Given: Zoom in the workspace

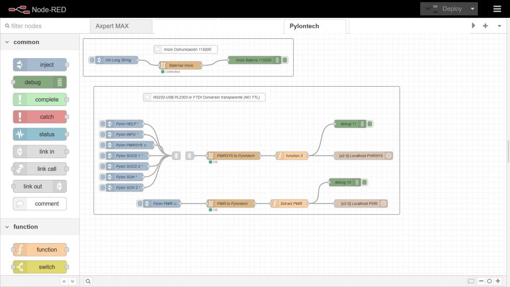Looking at the screenshot, I should coord(498,281).
